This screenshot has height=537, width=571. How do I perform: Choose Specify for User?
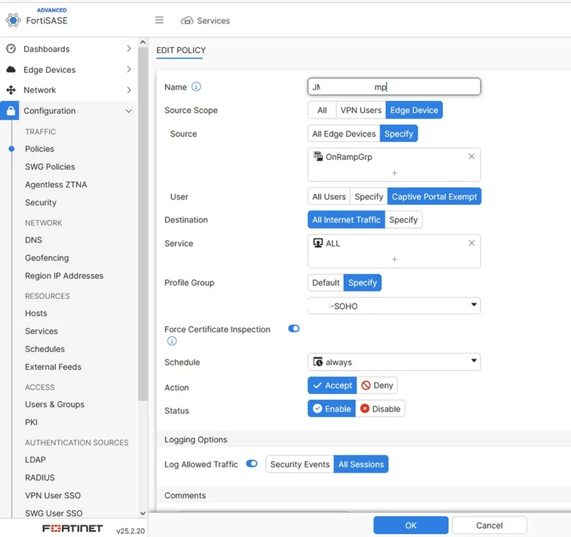[x=369, y=197]
